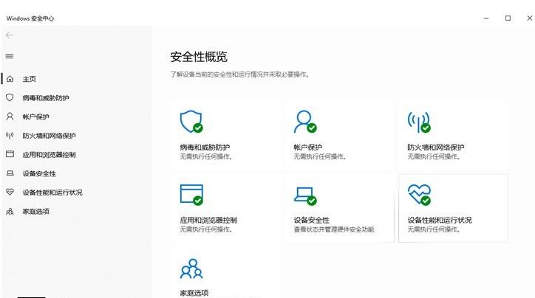Close the Windows 安全中心 window
This screenshot has width=535, height=298.
529,18
